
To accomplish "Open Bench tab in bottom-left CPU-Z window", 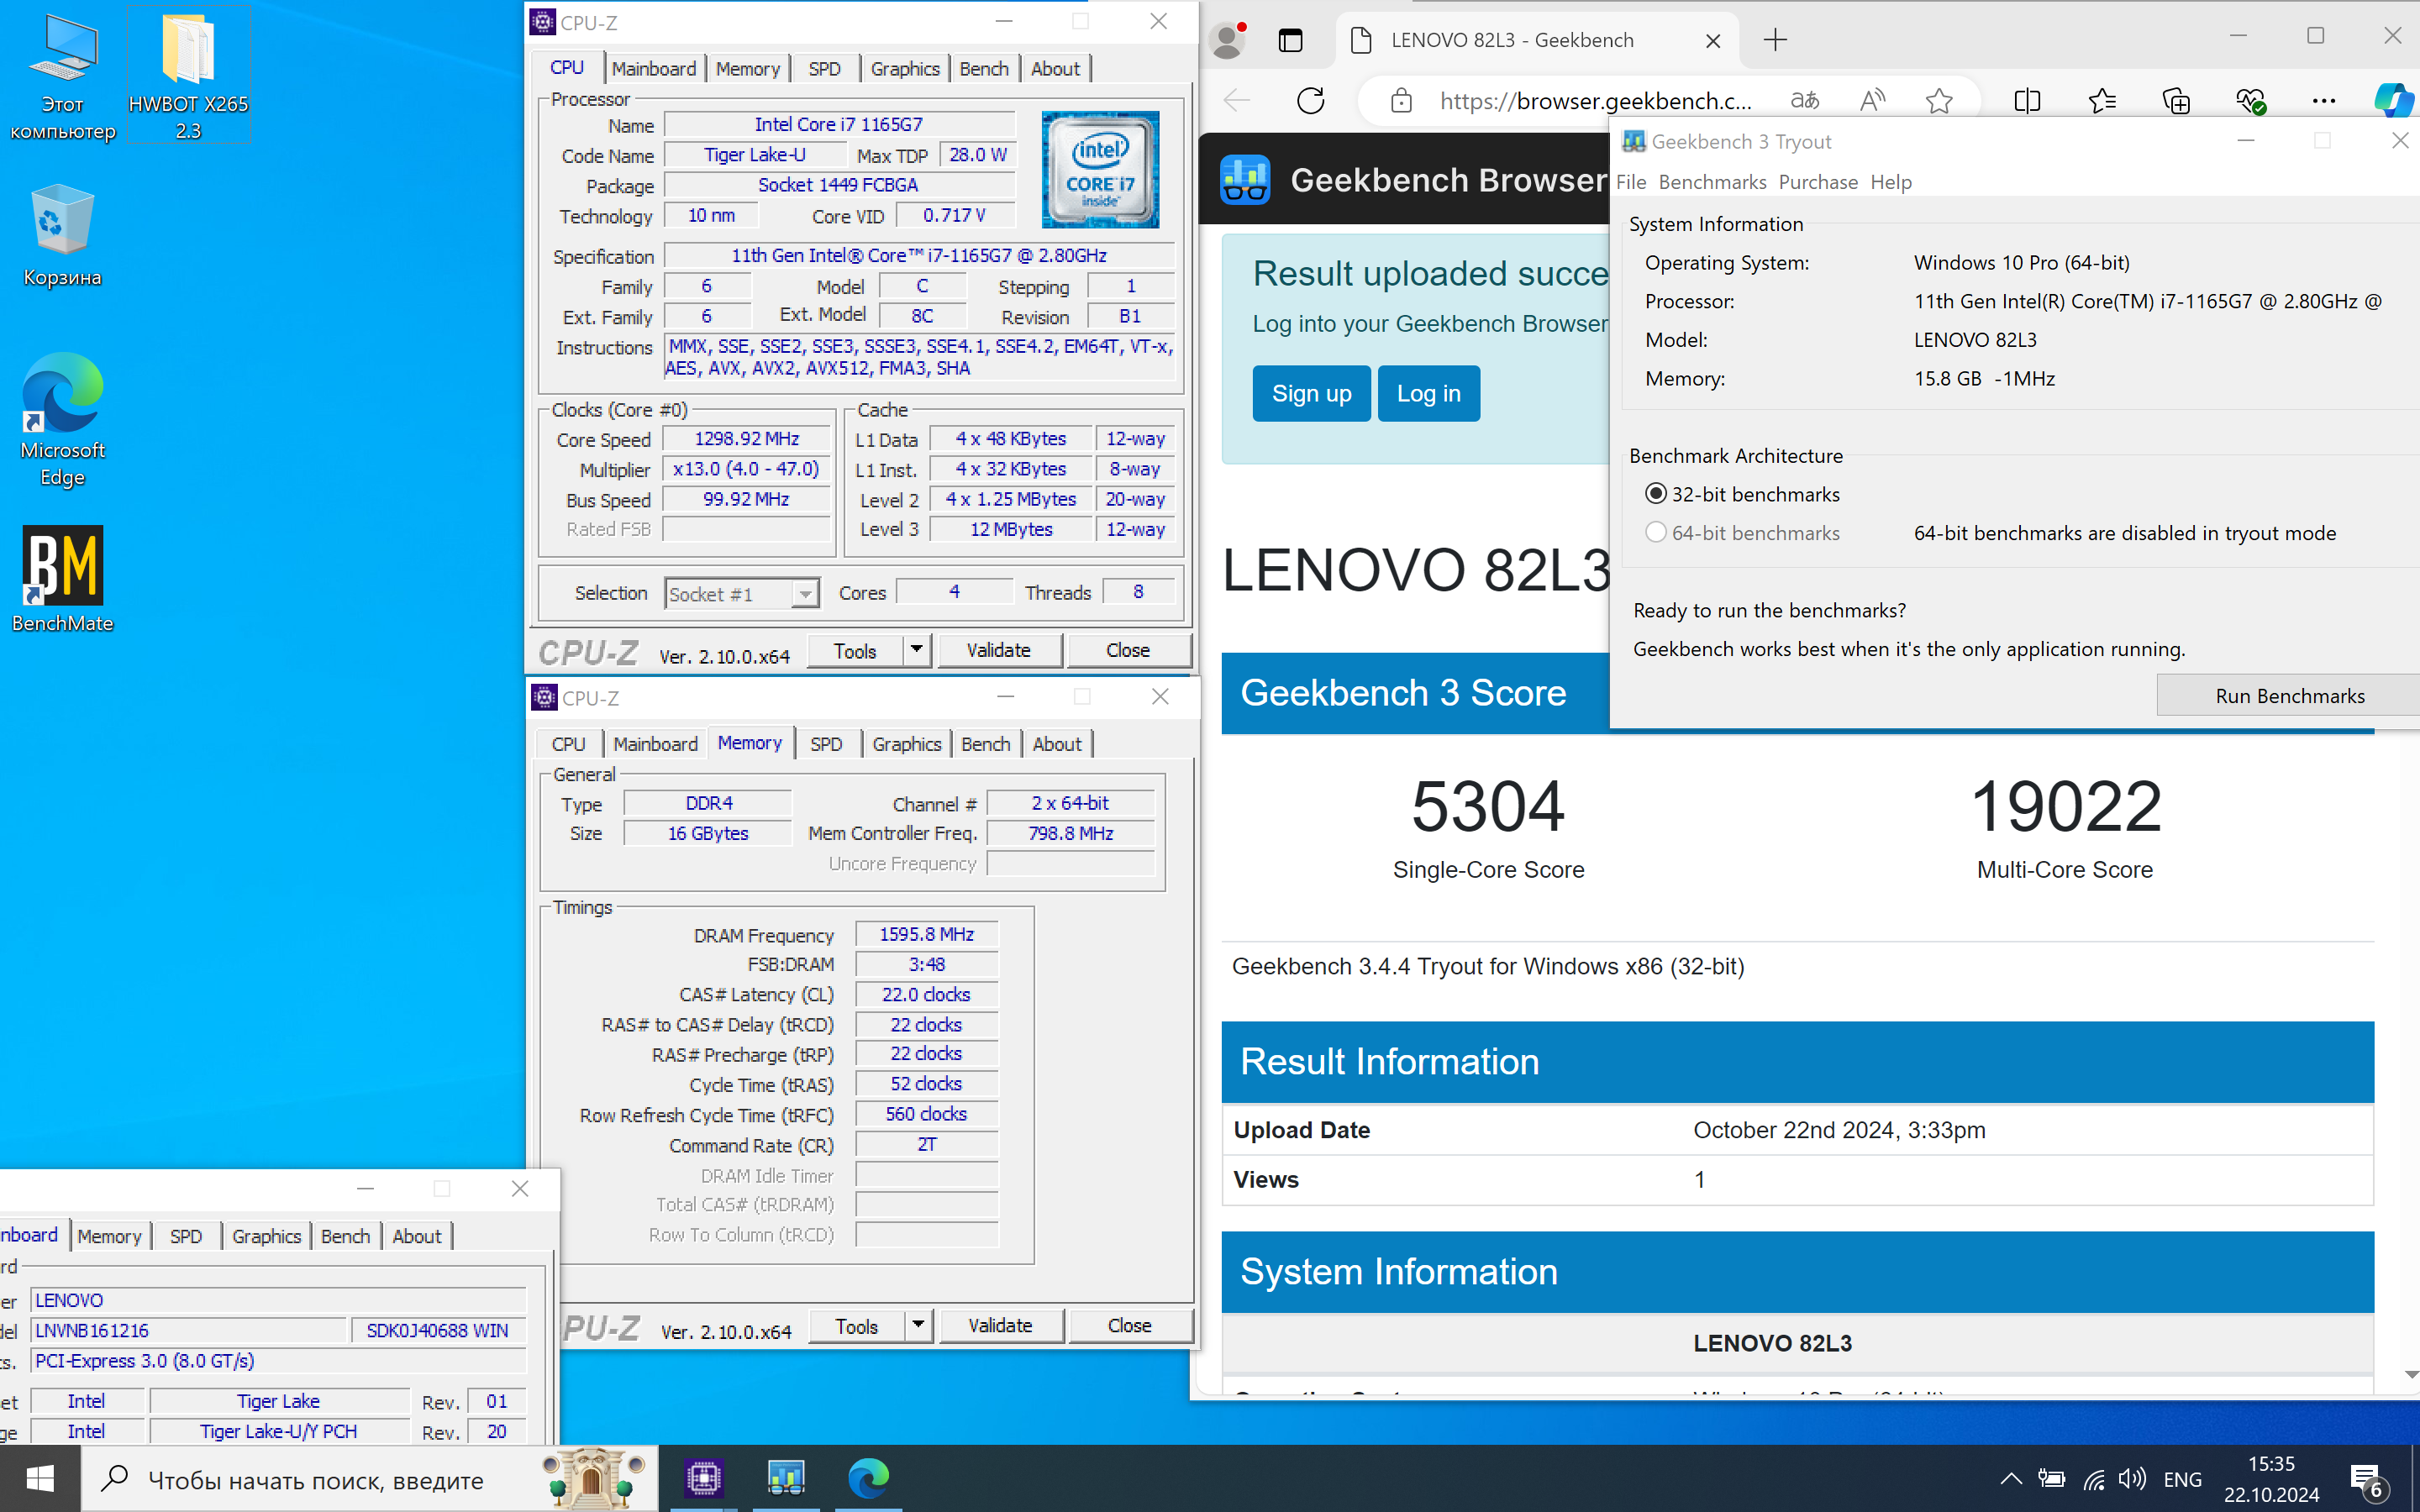I will point(345,1236).
